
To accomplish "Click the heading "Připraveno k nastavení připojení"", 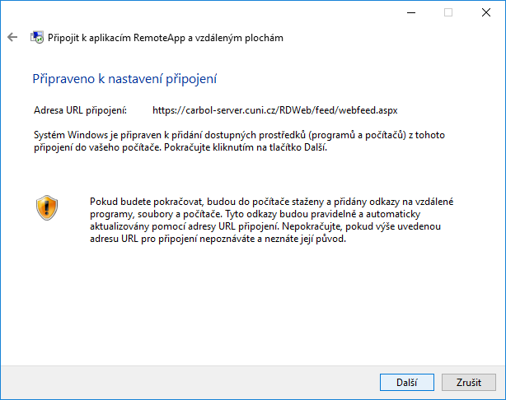I will pos(124,79).
